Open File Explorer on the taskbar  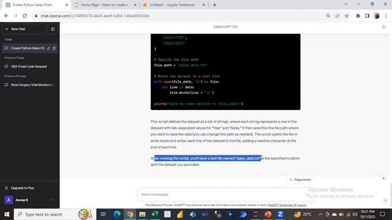point(142,215)
